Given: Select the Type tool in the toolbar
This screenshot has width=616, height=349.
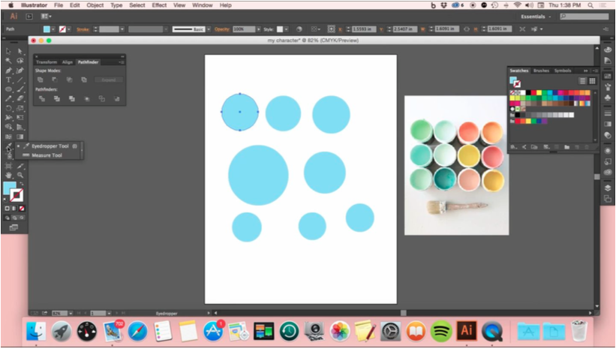Looking at the screenshot, I should (x=9, y=80).
